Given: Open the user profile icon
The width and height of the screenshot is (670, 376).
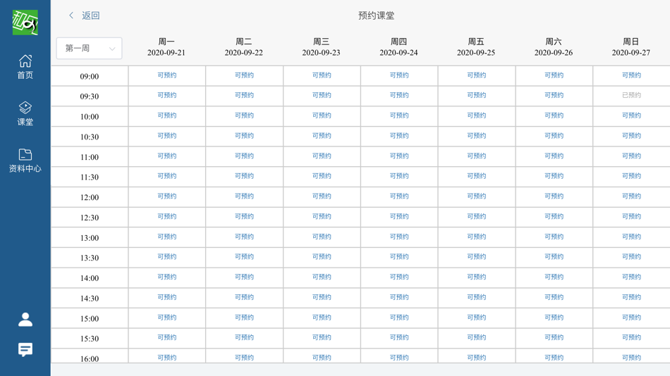Looking at the screenshot, I should point(25,319).
